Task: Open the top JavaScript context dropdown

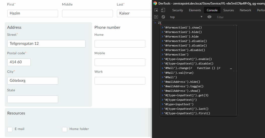Action: (x=186, y=17)
